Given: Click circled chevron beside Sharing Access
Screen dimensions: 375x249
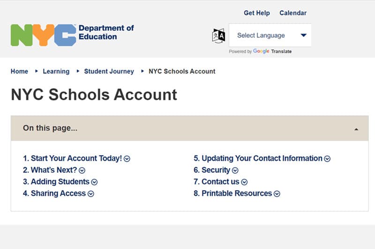Looking at the screenshot, I should coord(91,194).
